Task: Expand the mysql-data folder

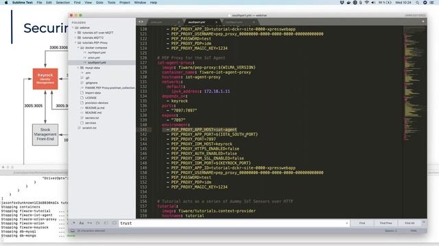Action: [x=78, y=68]
